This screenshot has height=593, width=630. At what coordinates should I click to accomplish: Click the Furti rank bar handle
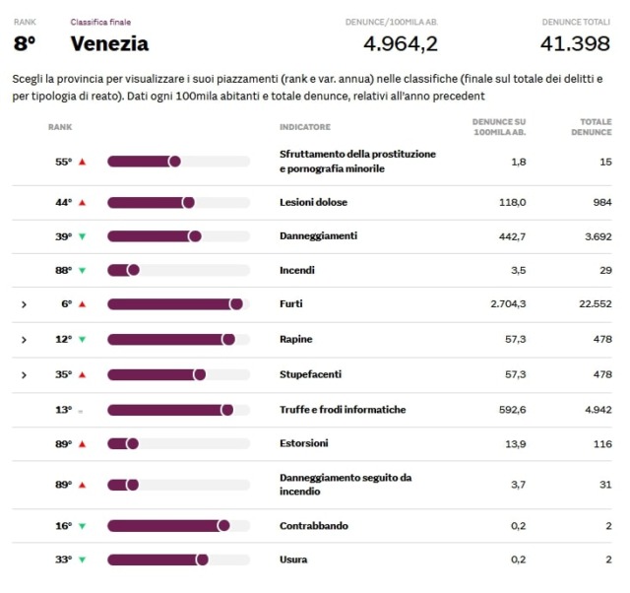pyautogui.click(x=236, y=304)
